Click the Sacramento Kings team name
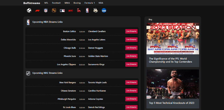Image resolution: width=224 pixels, height=110 pixels. coord(96,64)
